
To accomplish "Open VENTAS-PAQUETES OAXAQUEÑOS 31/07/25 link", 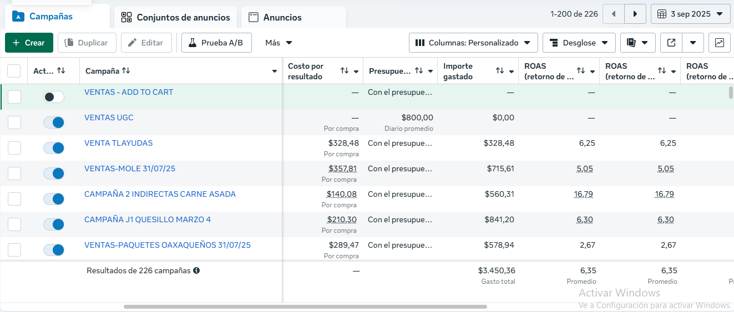I will point(168,245).
